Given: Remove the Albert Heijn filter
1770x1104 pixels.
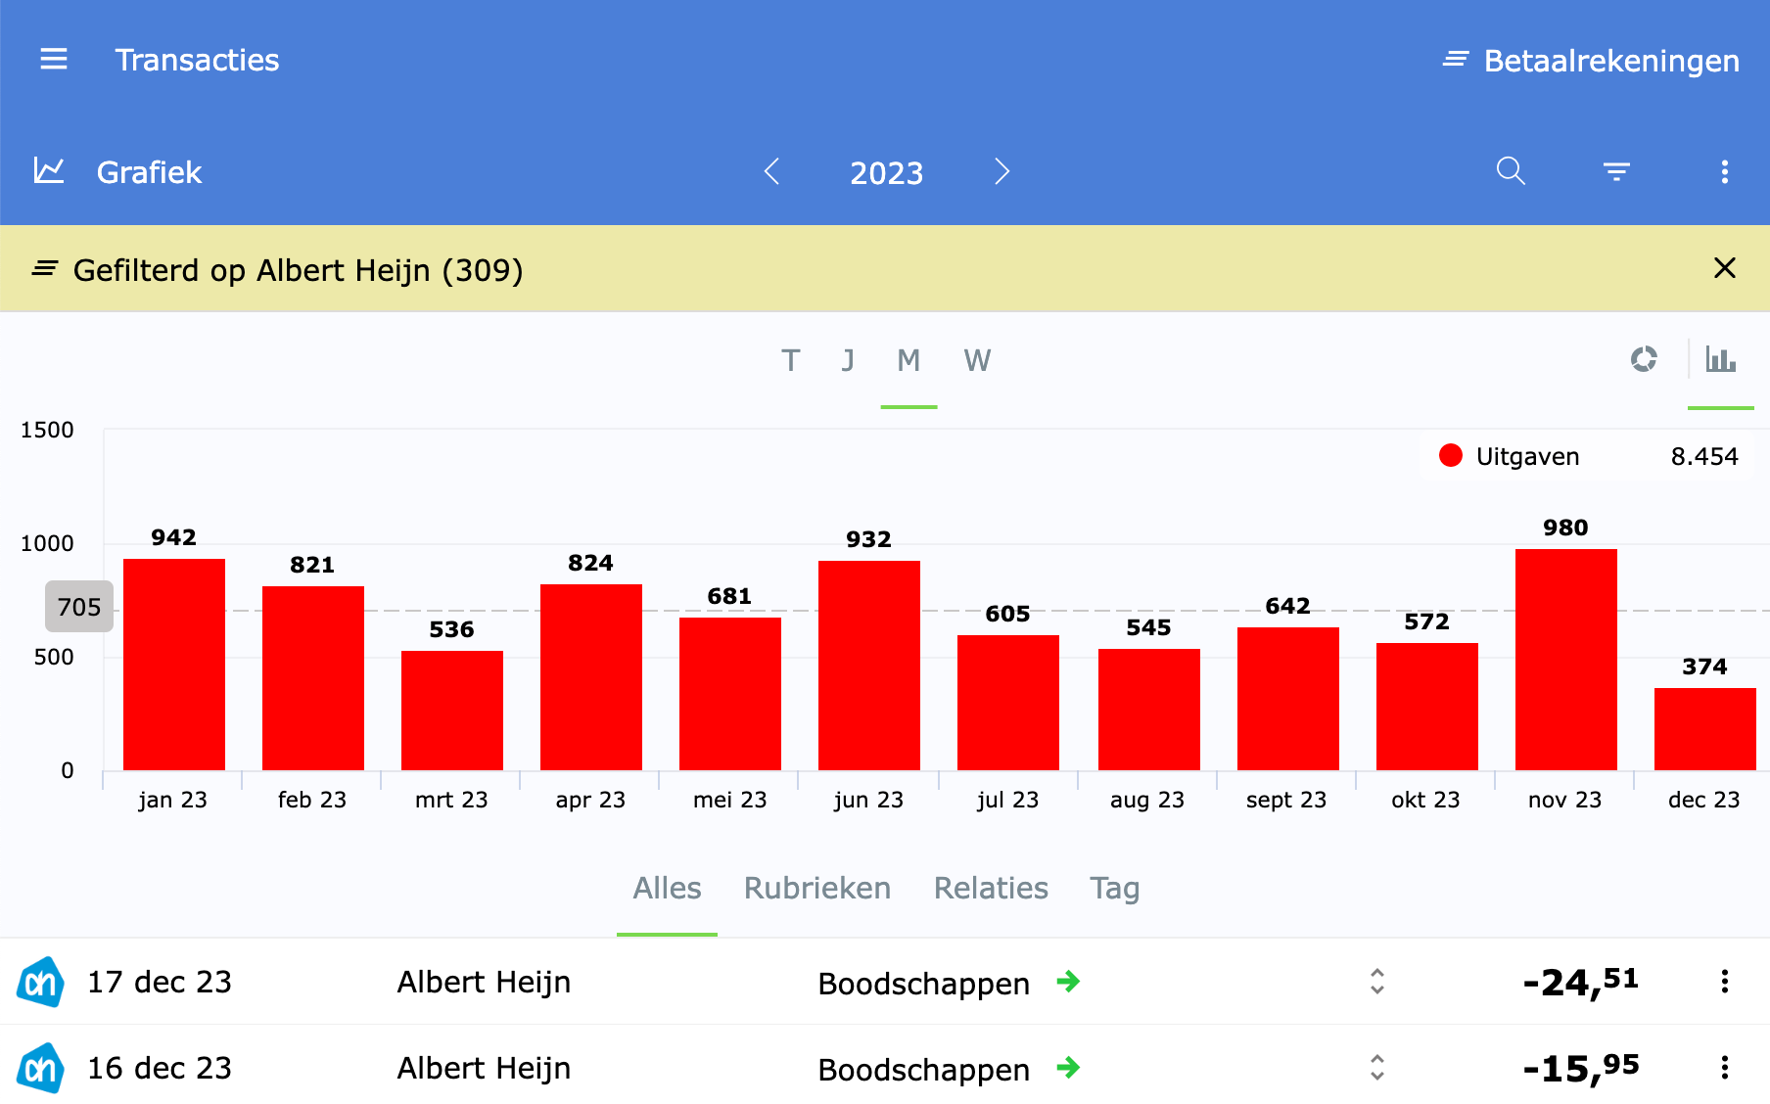Looking at the screenshot, I should [1724, 268].
